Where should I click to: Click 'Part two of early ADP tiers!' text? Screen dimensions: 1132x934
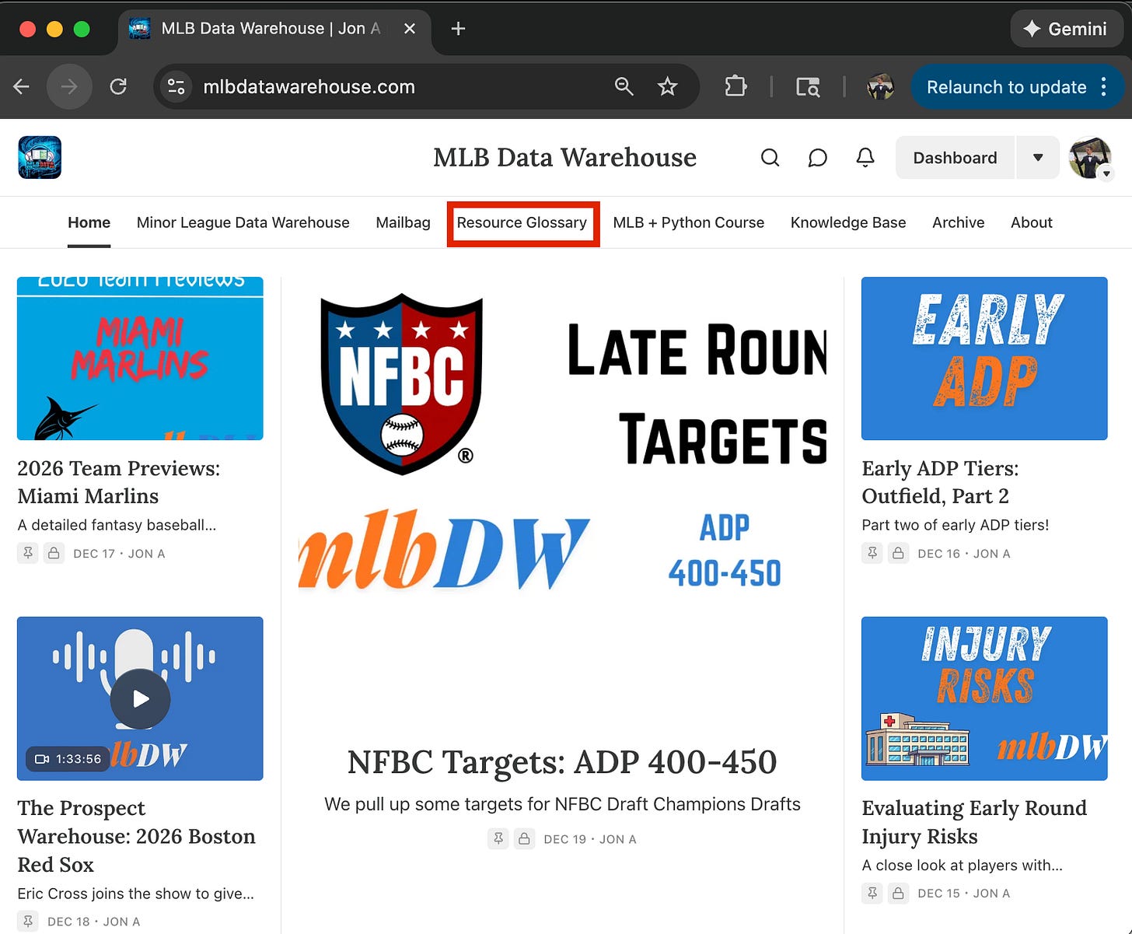(955, 525)
